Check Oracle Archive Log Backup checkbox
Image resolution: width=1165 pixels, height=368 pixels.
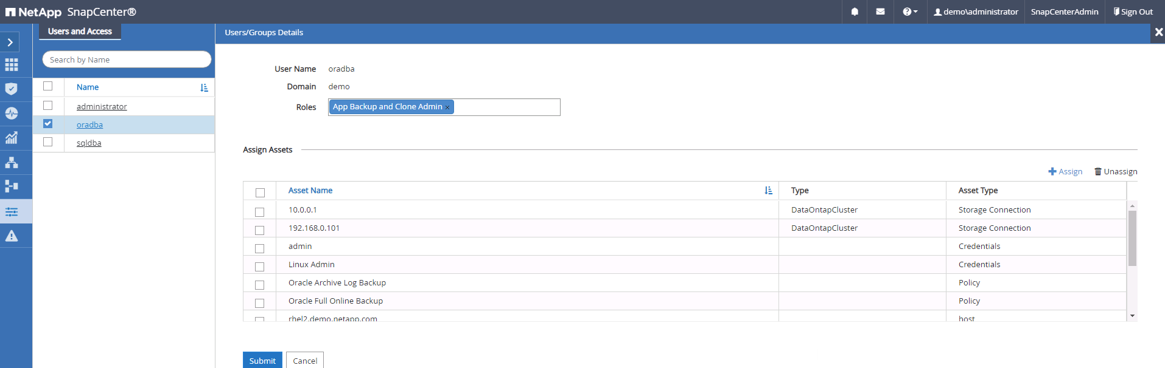(x=260, y=285)
